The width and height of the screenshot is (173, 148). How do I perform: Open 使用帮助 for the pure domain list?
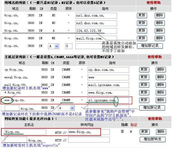click(153, 2)
